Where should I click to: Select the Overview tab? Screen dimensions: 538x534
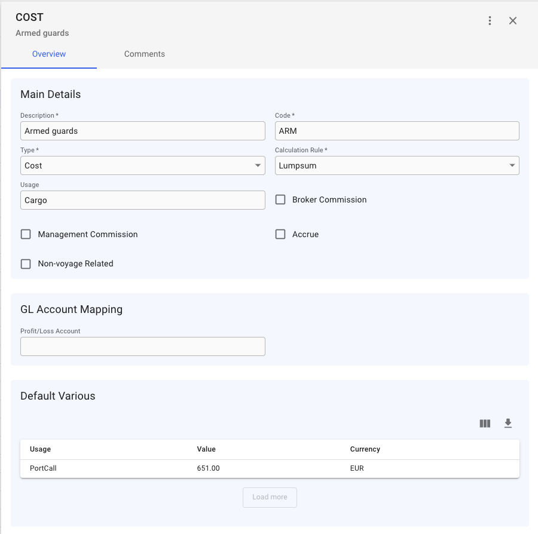click(x=49, y=54)
